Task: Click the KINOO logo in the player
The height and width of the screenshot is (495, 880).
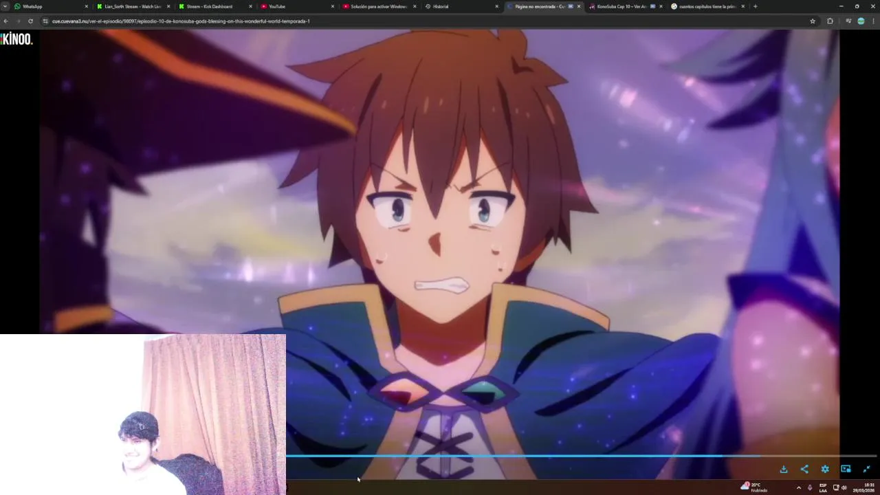Action: pyautogui.click(x=16, y=39)
